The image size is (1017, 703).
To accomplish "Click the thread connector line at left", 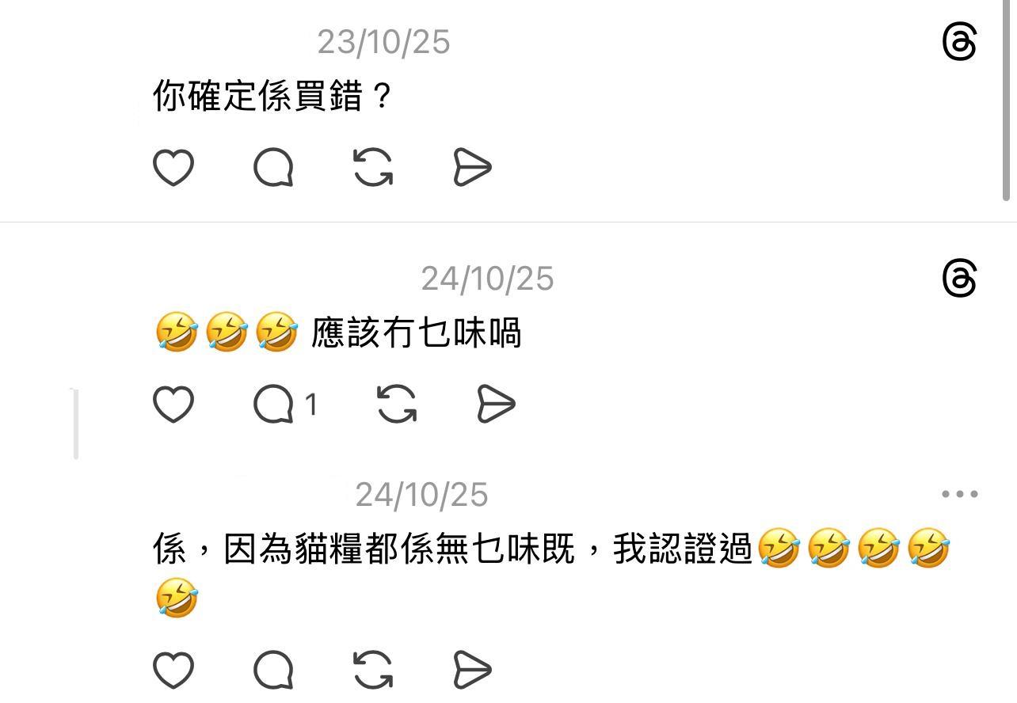I will click(75, 424).
